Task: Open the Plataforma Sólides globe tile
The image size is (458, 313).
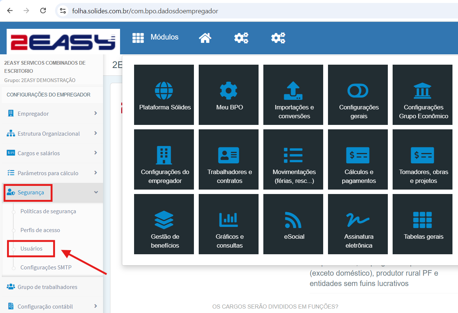Action: tap(164, 95)
